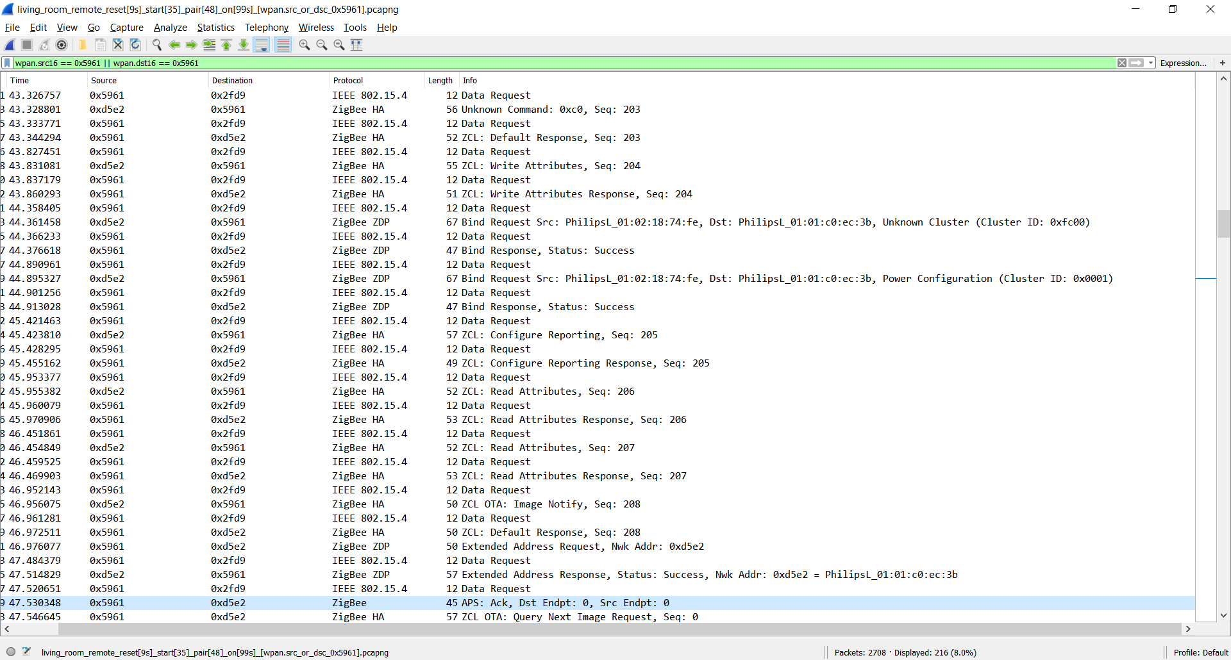Screen dimensions: 1231x660
Task: Open the recent filters dropdown
Action: (1151, 63)
